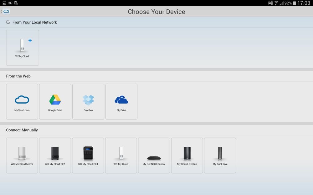This screenshot has height=195, width=313.
Task: Select My Net N900 Central router
Action: tap(154, 155)
